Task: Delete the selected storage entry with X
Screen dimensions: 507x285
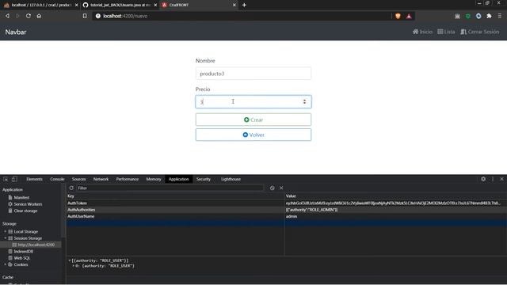Action: click(281, 188)
